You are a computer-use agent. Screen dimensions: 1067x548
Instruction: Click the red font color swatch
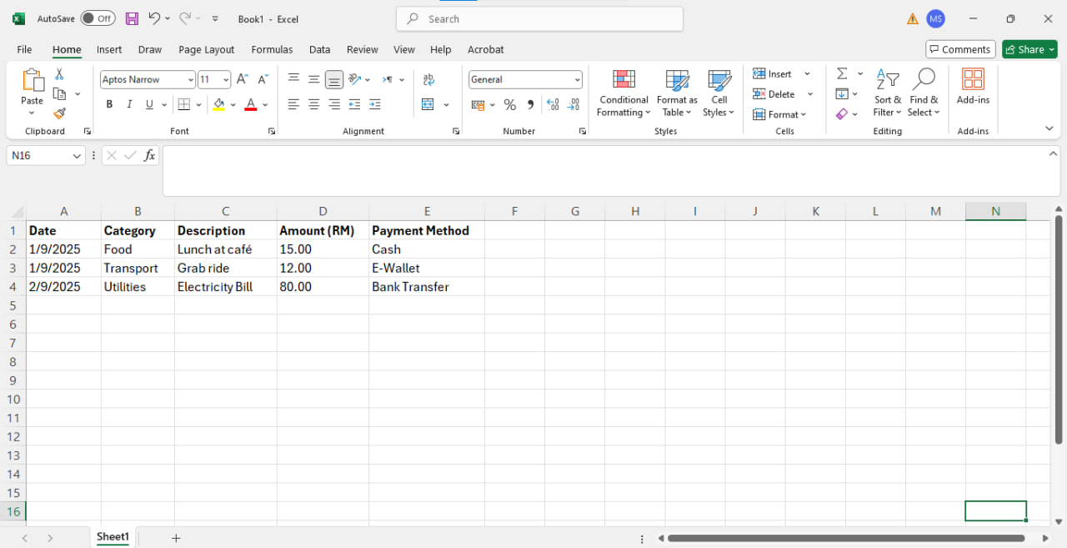(251, 104)
